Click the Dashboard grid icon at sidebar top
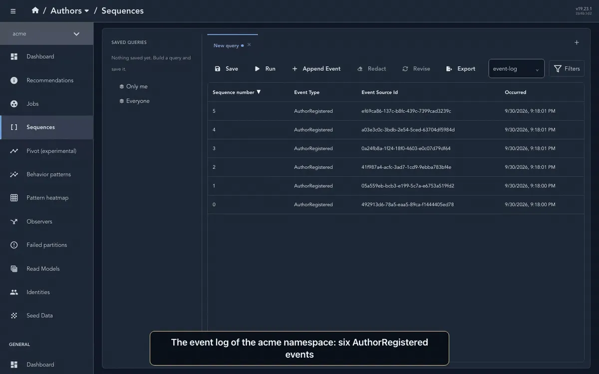 14,57
